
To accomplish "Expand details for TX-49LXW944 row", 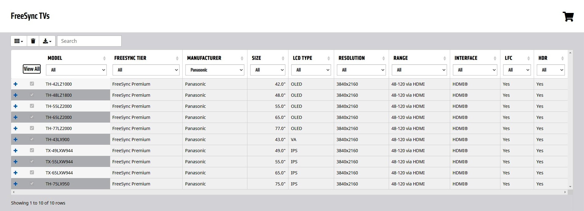I will coord(15,151).
